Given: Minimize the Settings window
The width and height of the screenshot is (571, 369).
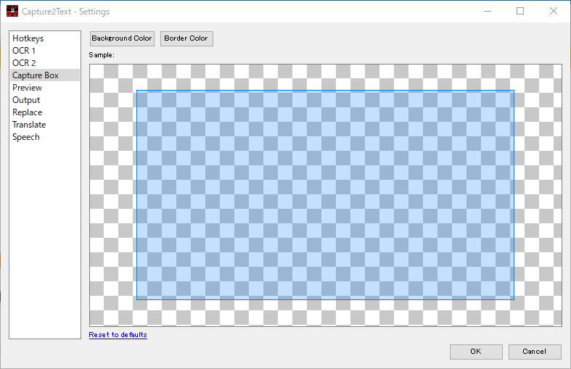Looking at the screenshot, I should (486, 12).
